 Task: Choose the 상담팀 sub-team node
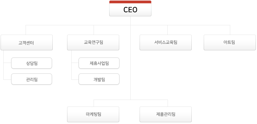[32, 63]
